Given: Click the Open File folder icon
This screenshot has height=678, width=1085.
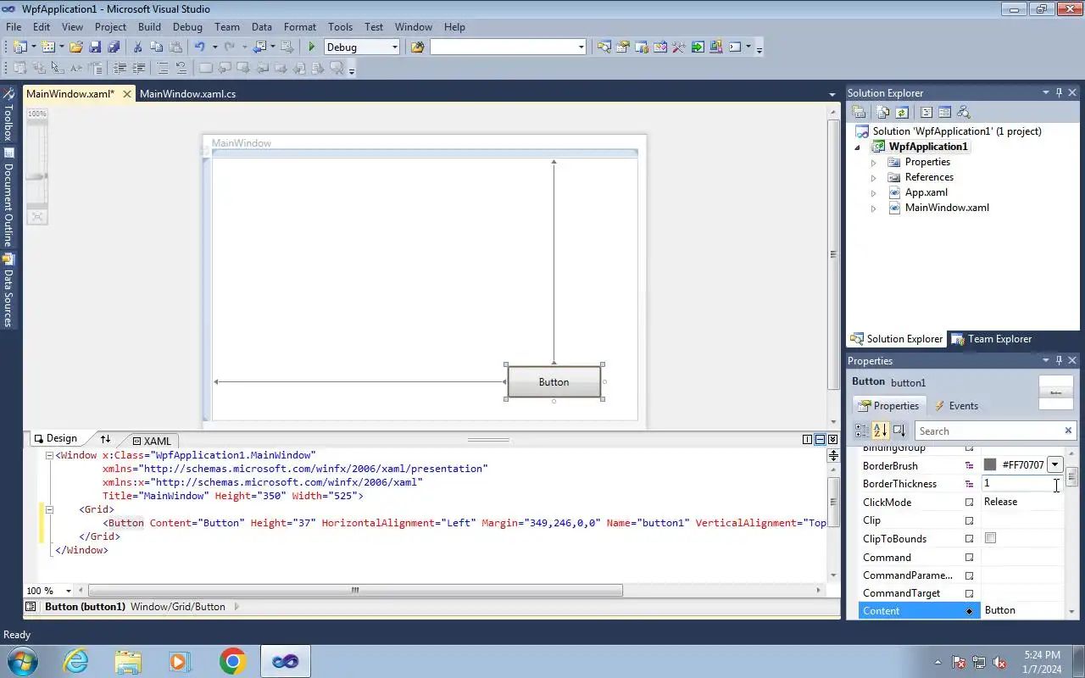Looking at the screenshot, I should (76, 47).
